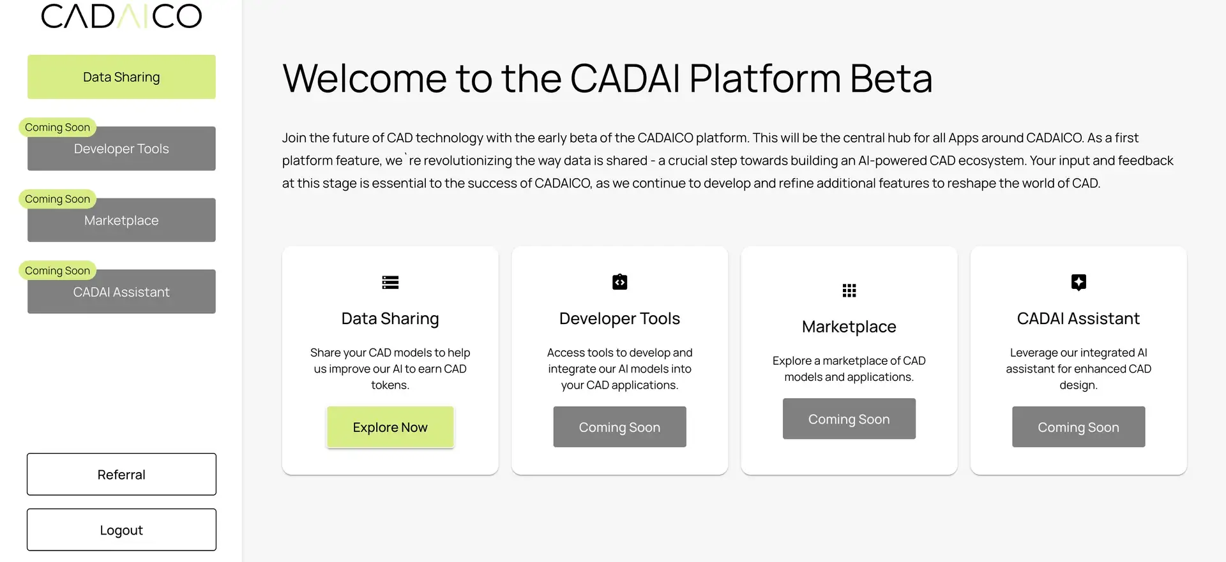Click Coming Soon badge above Developer Tools
The width and height of the screenshot is (1226, 562).
click(x=57, y=127)
